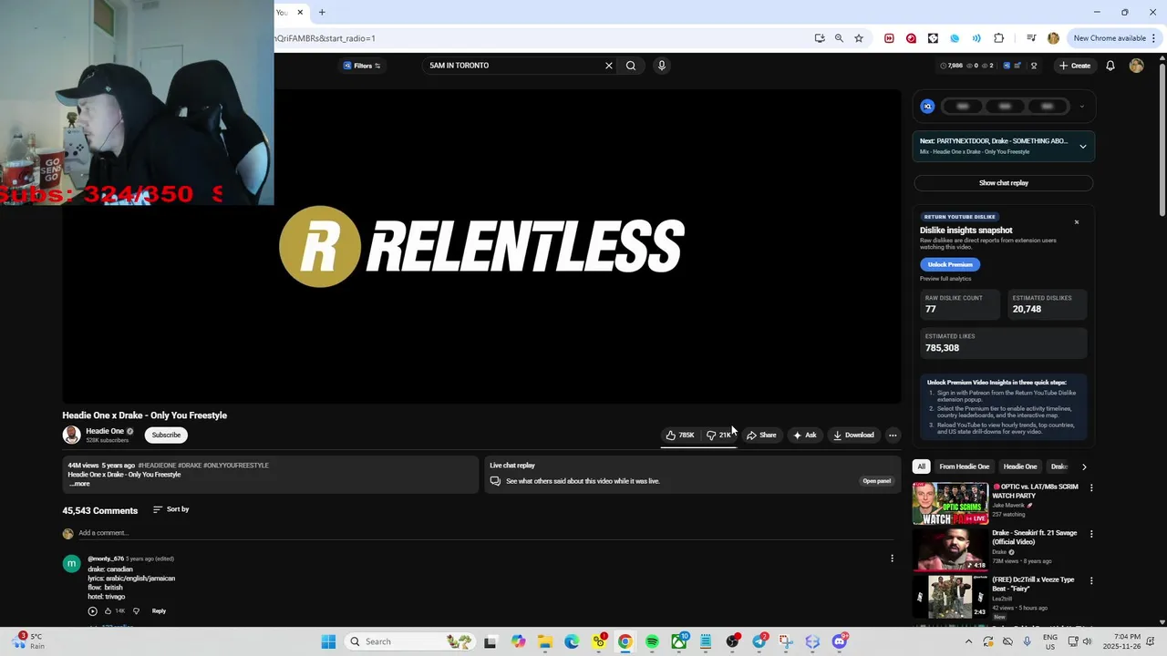Search with your voice microphone
The width and height of the screenshot is (1167, 656).
(x=662, y=66)
